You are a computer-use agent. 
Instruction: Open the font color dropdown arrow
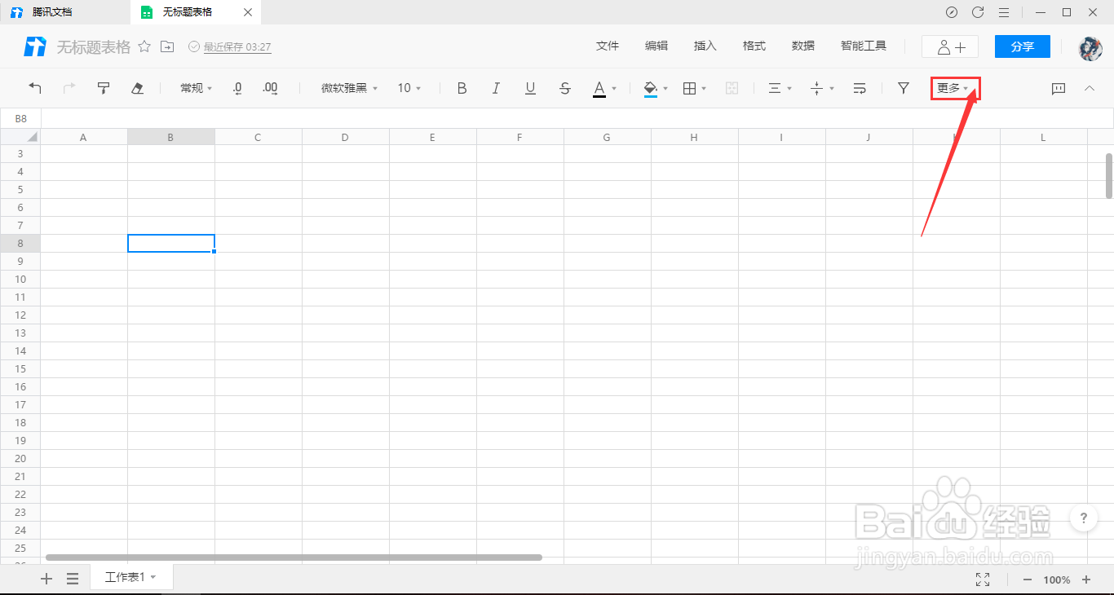coord(614,88)
